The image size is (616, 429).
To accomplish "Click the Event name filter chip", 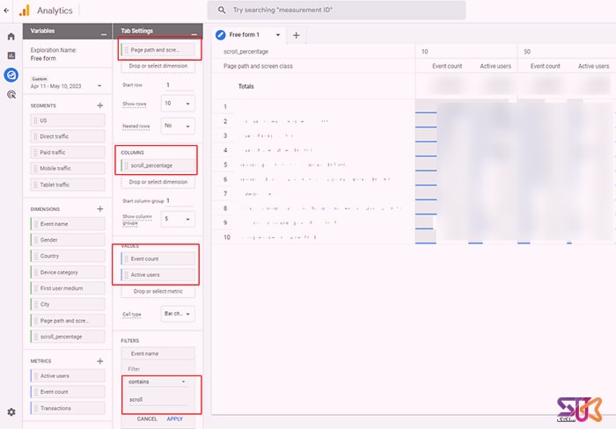I will (x=158, y=353).
